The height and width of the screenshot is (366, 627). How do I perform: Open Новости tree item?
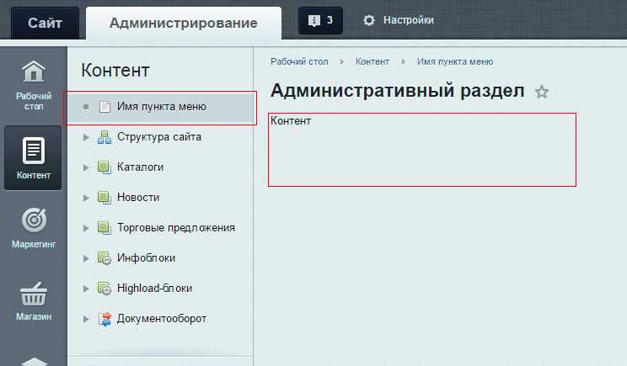(138, 198)
